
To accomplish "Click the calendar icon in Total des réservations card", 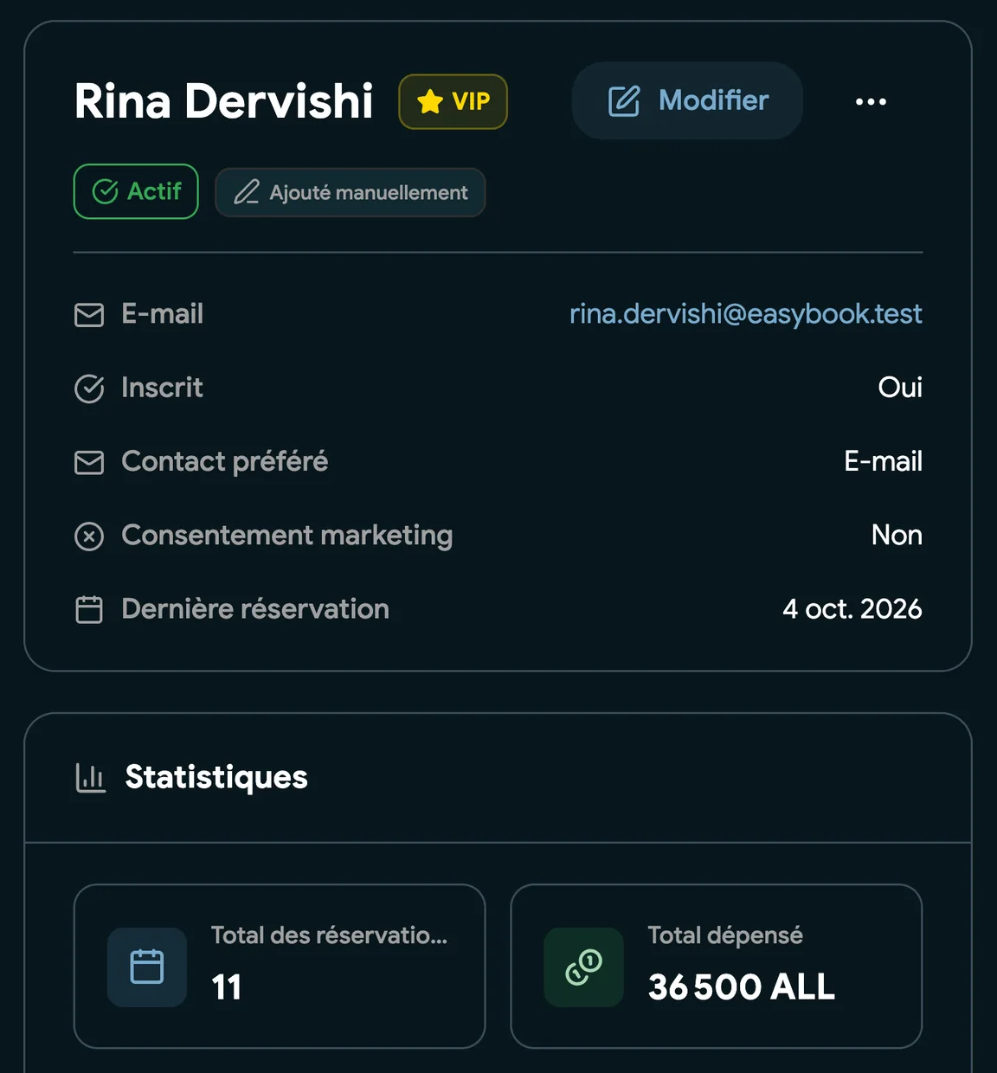I will tap(147, 967).
